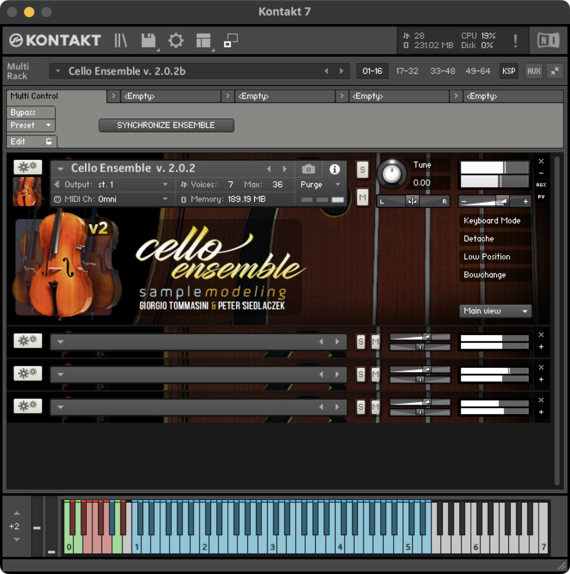This screenshot has height=574, width=570.
Task: Mute the fourth instrument slot
Action: 376,407
